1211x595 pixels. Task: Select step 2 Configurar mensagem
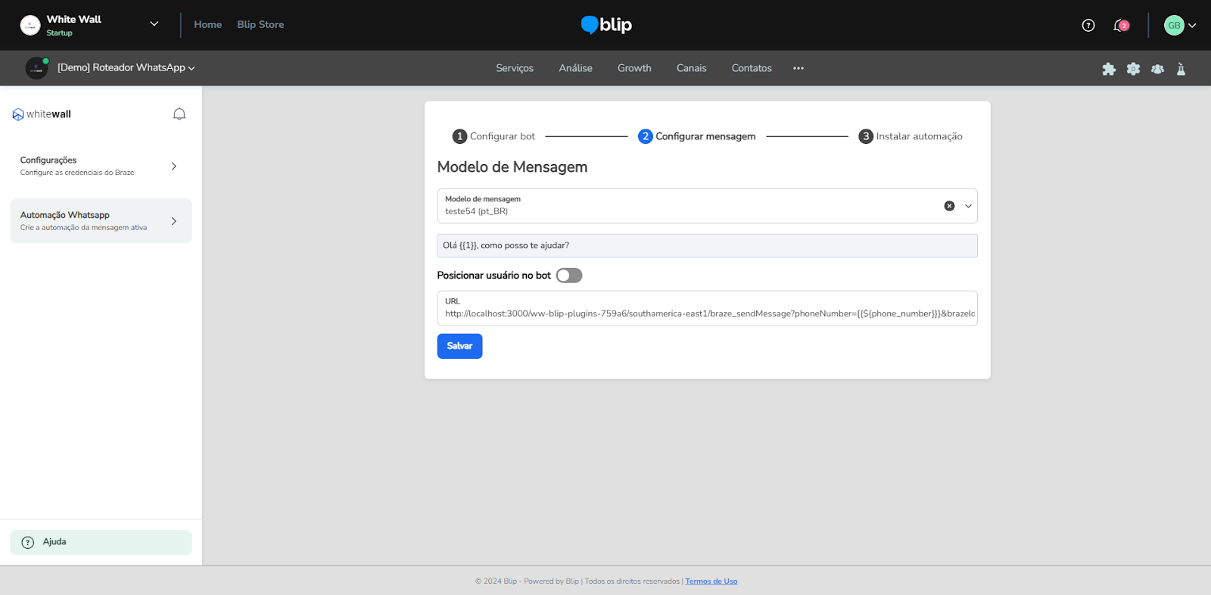coord(697,136)
